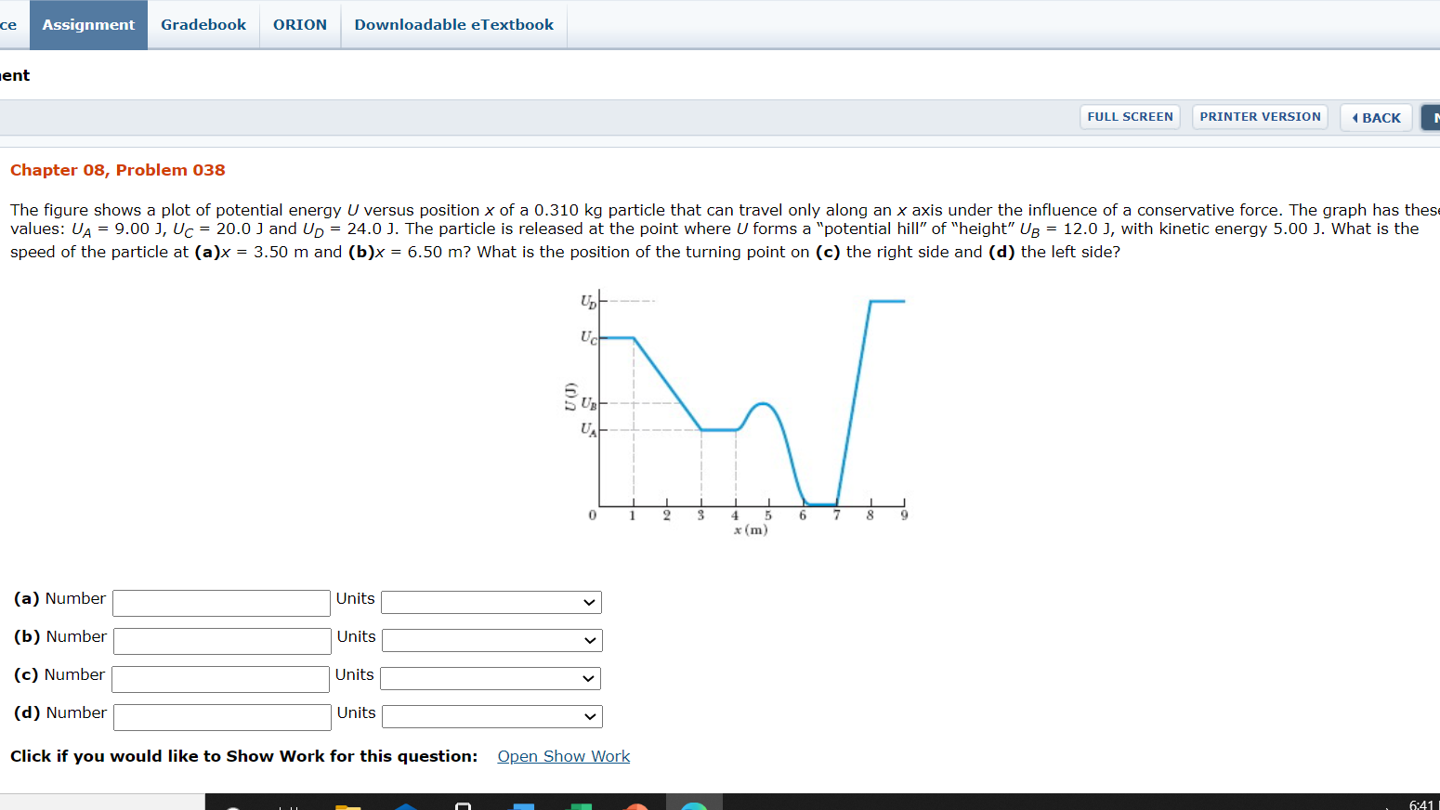Click the Your Phone taskbar icon

click(465, 804)
